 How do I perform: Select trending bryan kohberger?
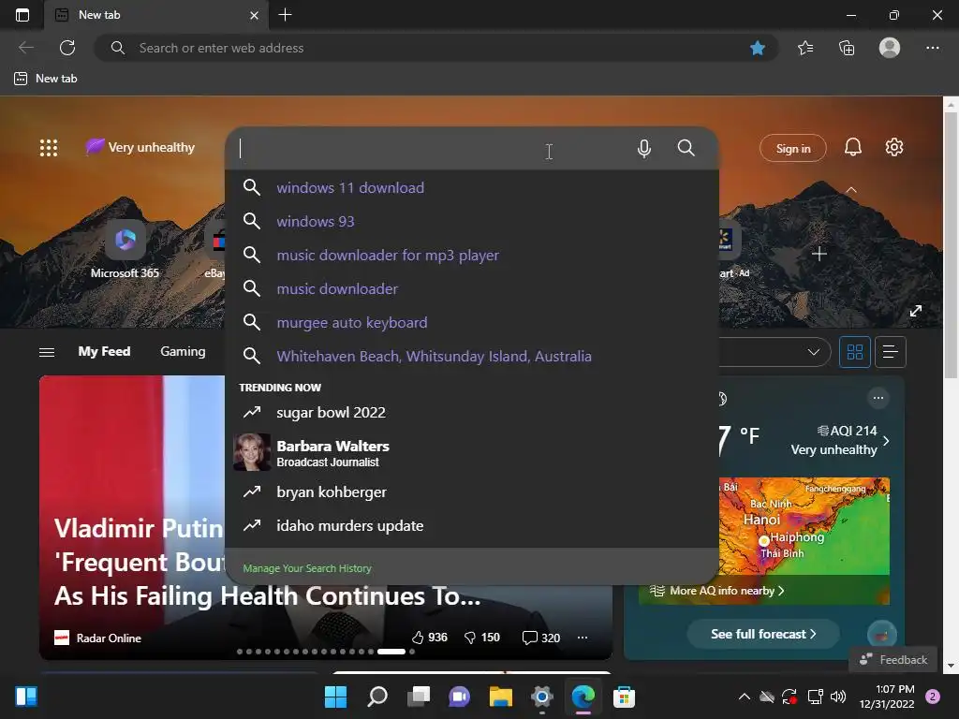(472, 492)
